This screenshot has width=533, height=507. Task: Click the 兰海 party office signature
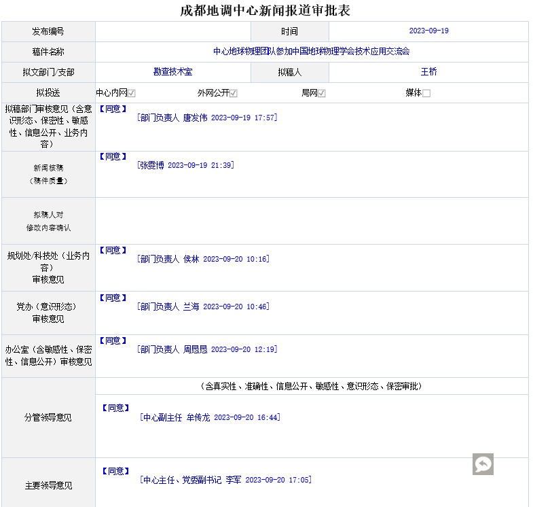[202, 307]
